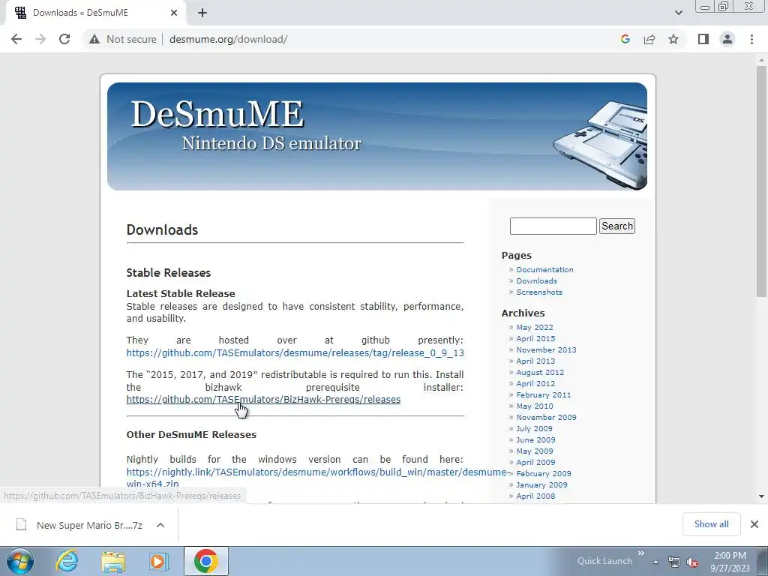The width and height of the screenshot is (768, 576).
Task: Toggle the Chrome side panel icon
Action: [x=703, y=39]
